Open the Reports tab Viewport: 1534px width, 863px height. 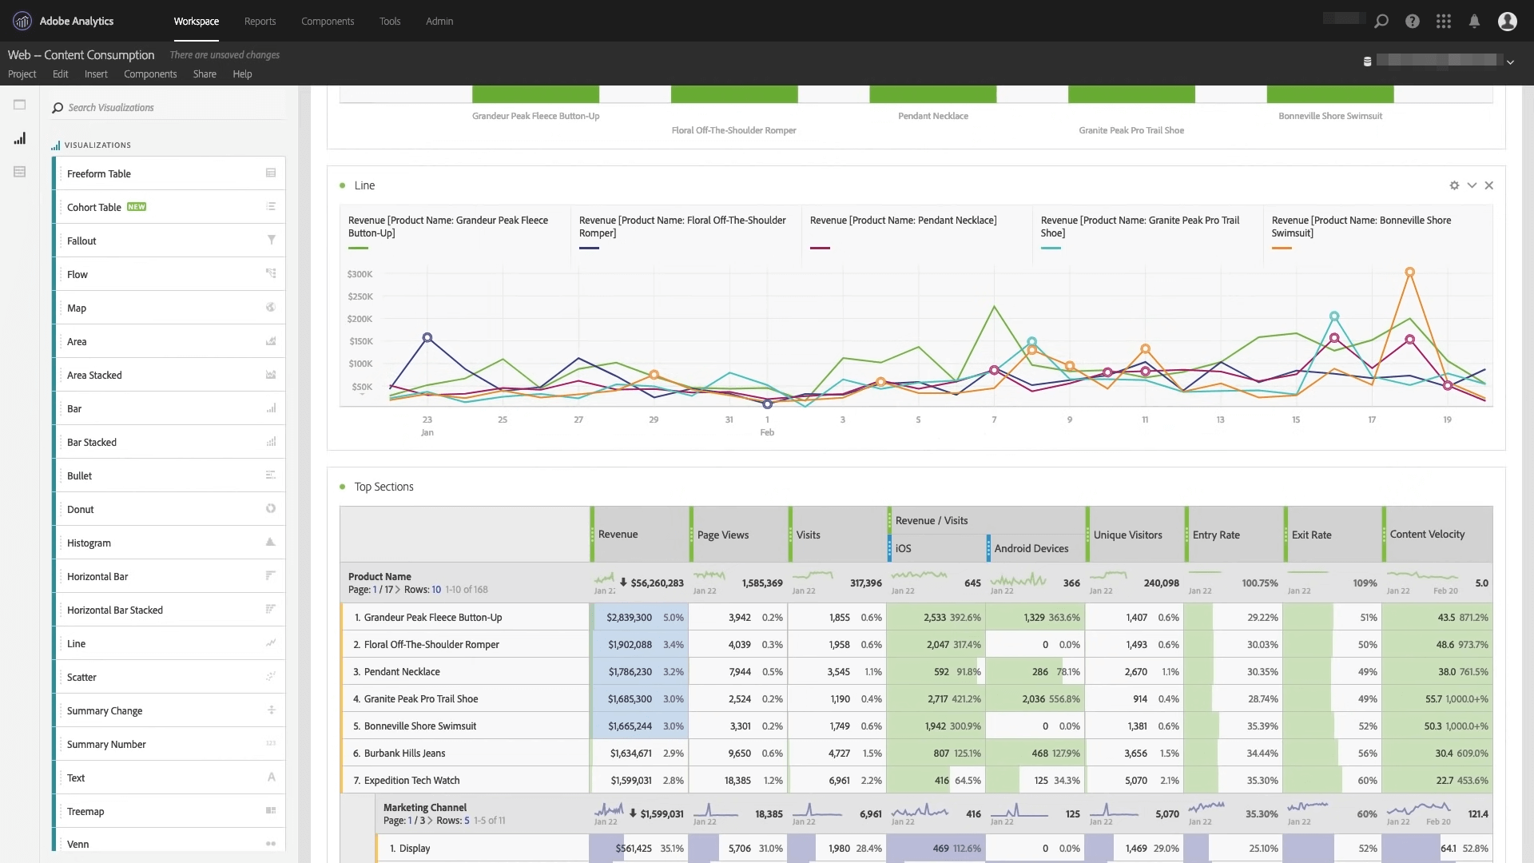point(260,22)
